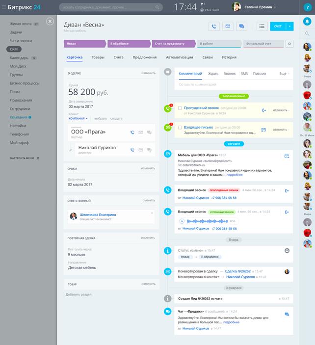This screenshot has width=315, height=345.
Task: Check the Входящее письмо task checkbox
Action: pyautogui.click(x=180, y=128)
